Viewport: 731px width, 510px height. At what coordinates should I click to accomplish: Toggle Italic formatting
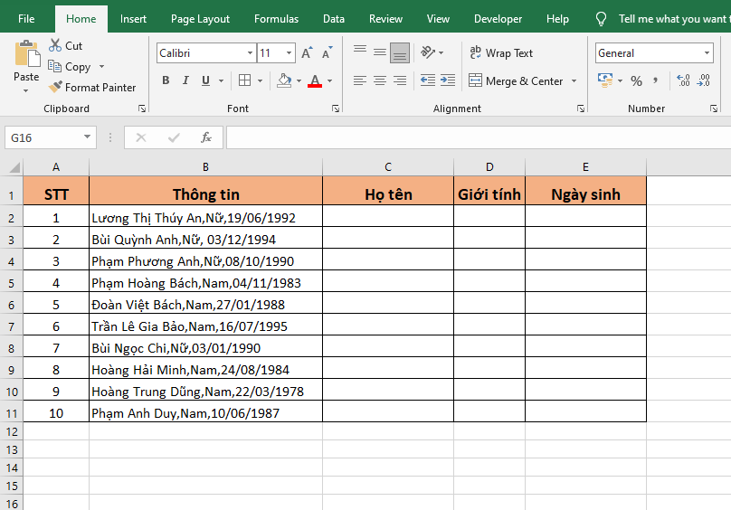[x=185, y=80]
